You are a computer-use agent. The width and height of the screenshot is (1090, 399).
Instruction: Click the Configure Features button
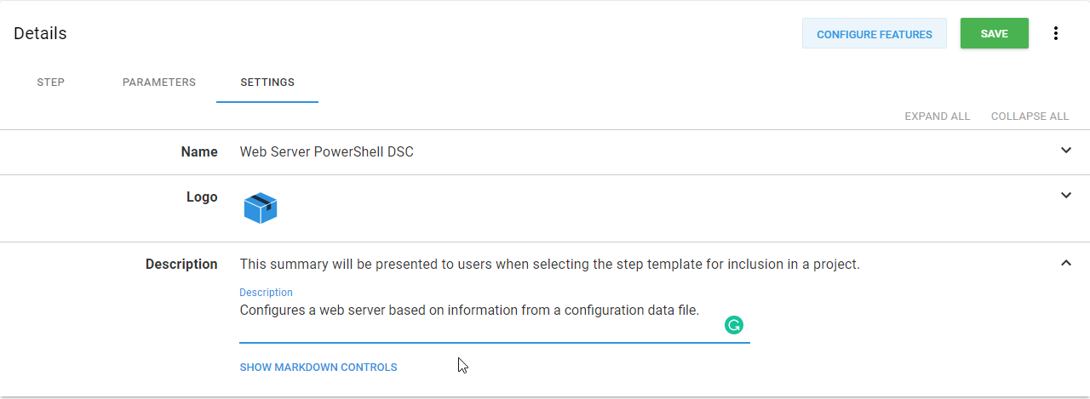click(x=875, y=34)
